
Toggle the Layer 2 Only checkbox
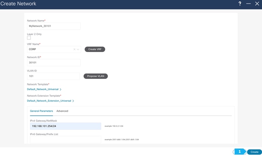[x=29, y=38]
